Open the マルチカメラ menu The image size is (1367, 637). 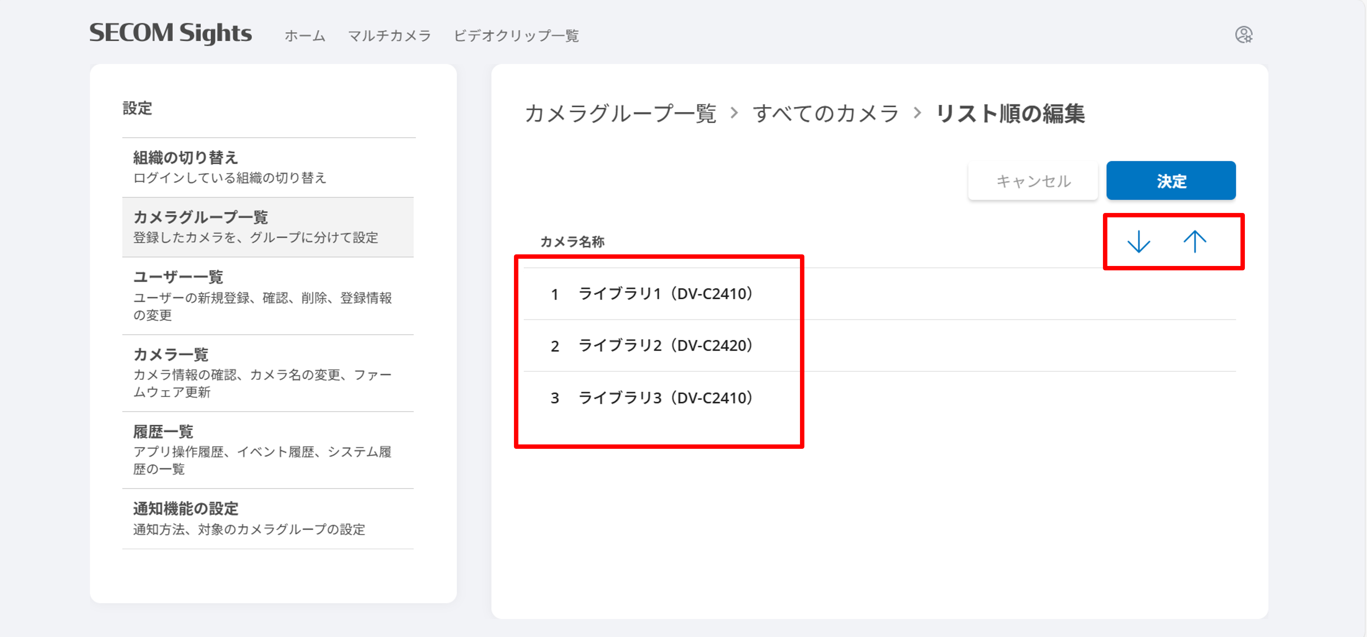coord(389,35)
